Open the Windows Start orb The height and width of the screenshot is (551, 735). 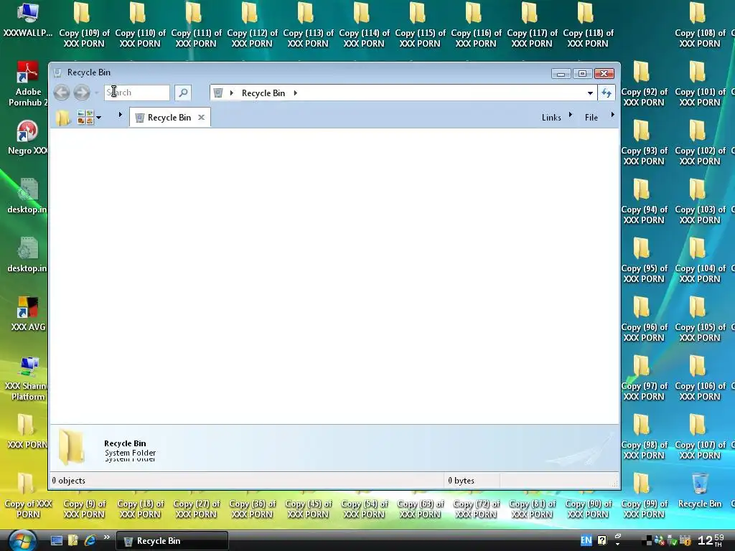point(22,541)
